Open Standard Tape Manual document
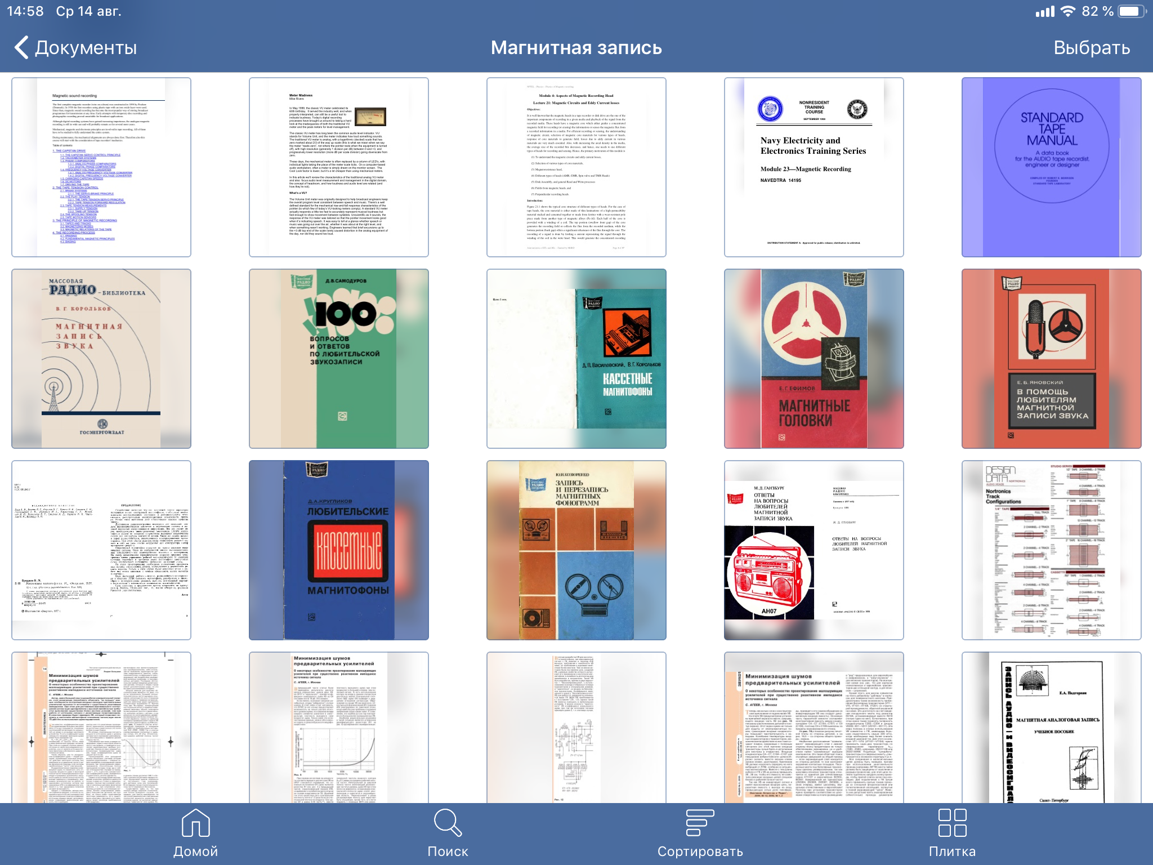 tap(1051, 167)
